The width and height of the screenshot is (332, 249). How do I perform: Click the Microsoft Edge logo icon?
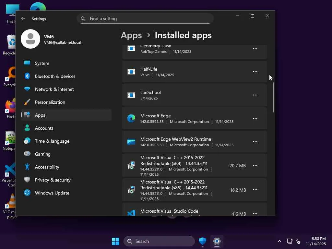pos(131,118)
